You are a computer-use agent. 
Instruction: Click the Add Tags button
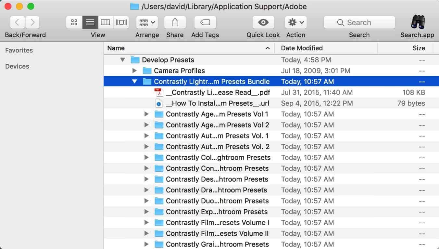(205, 22)
